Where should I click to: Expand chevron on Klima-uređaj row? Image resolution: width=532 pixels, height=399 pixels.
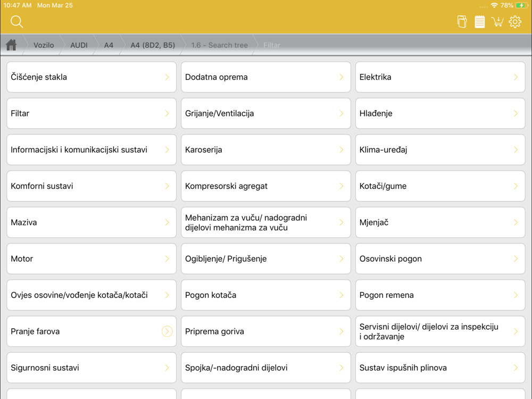(516, 149)
